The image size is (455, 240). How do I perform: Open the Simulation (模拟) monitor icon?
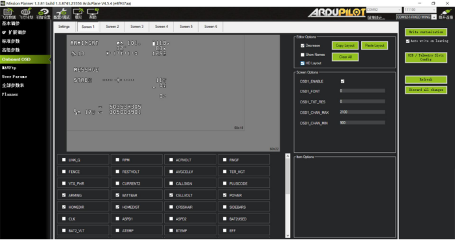(x=78, y=13)
